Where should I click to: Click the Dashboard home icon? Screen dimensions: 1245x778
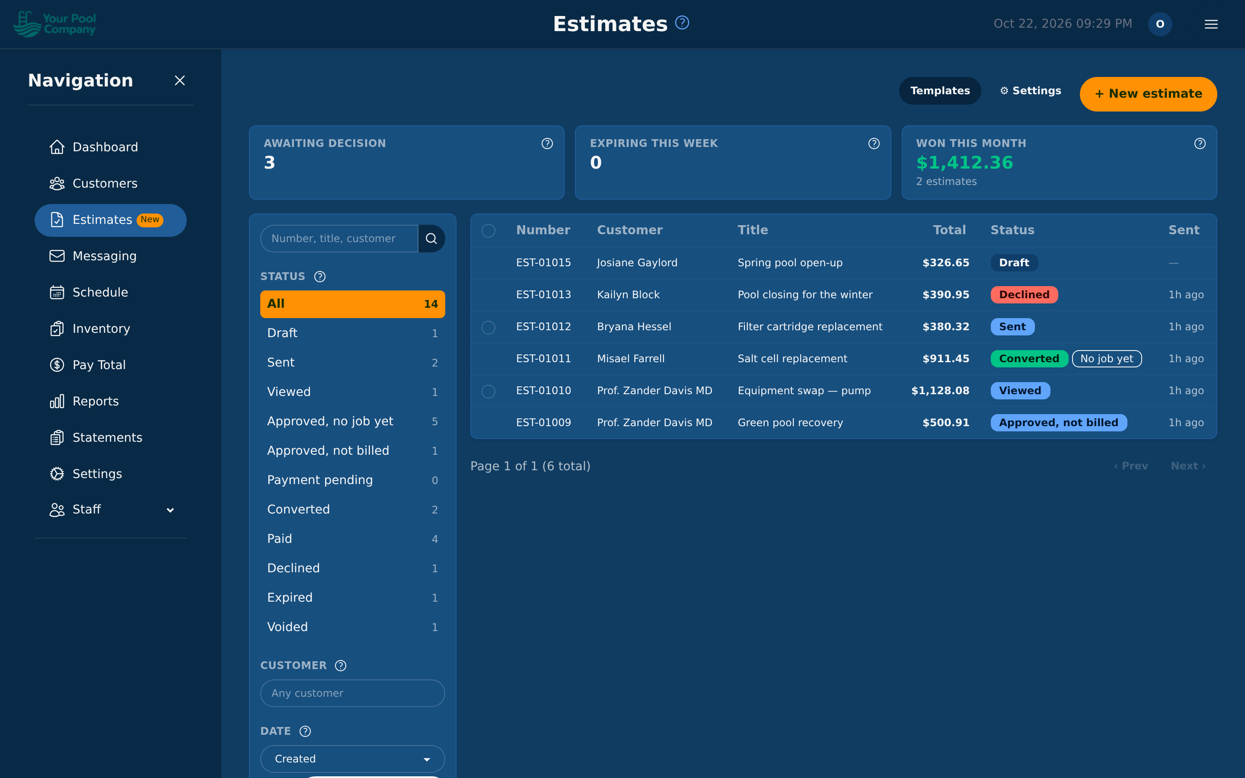coord(57,147)
